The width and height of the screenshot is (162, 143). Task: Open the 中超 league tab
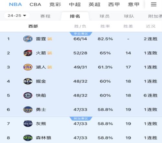coord(75,5)
